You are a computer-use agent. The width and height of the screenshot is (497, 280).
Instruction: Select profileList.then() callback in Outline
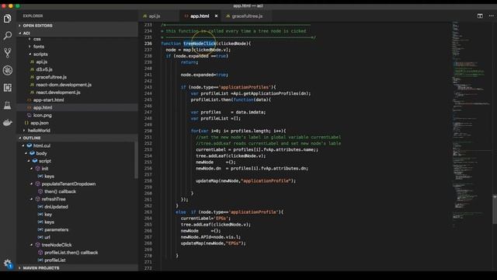[x=71, y=252]
